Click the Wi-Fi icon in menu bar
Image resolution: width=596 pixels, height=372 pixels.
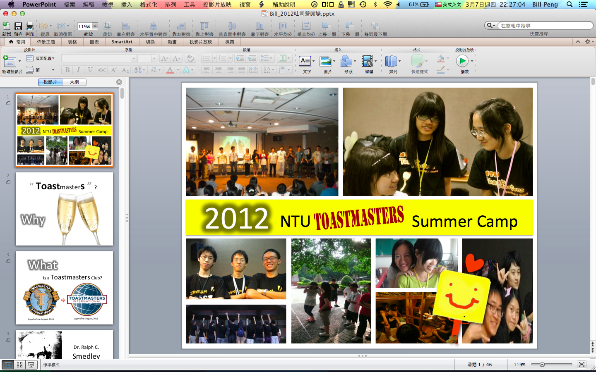(387, 5)
